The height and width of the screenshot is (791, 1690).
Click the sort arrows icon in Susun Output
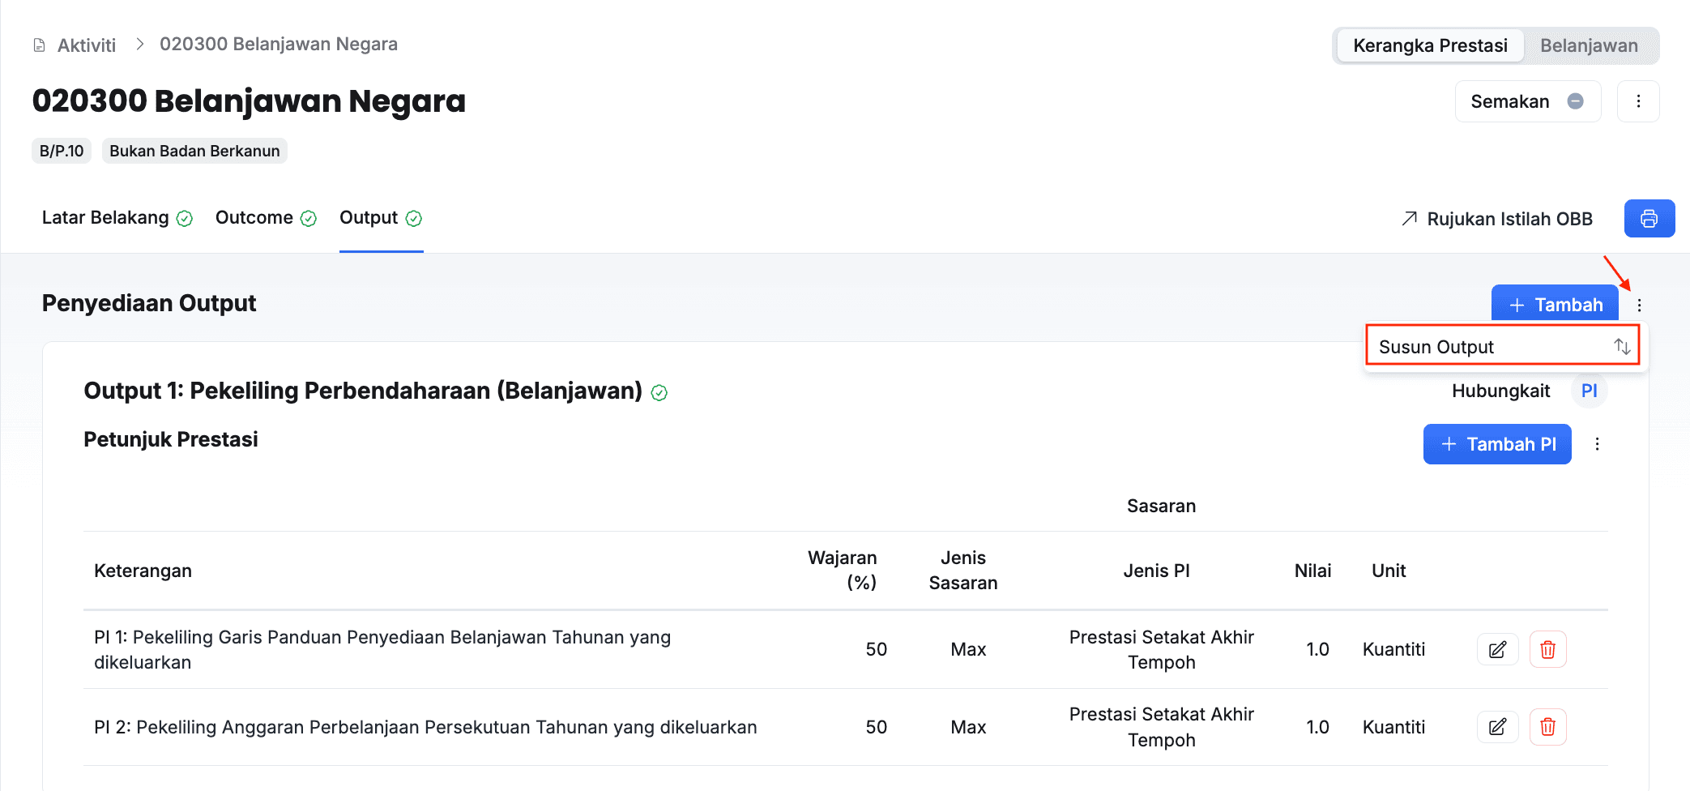point(1622,347)
